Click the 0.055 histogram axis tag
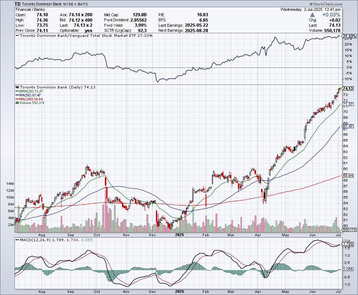The width and height of the screenshot is (358, 295). (348, 269)
